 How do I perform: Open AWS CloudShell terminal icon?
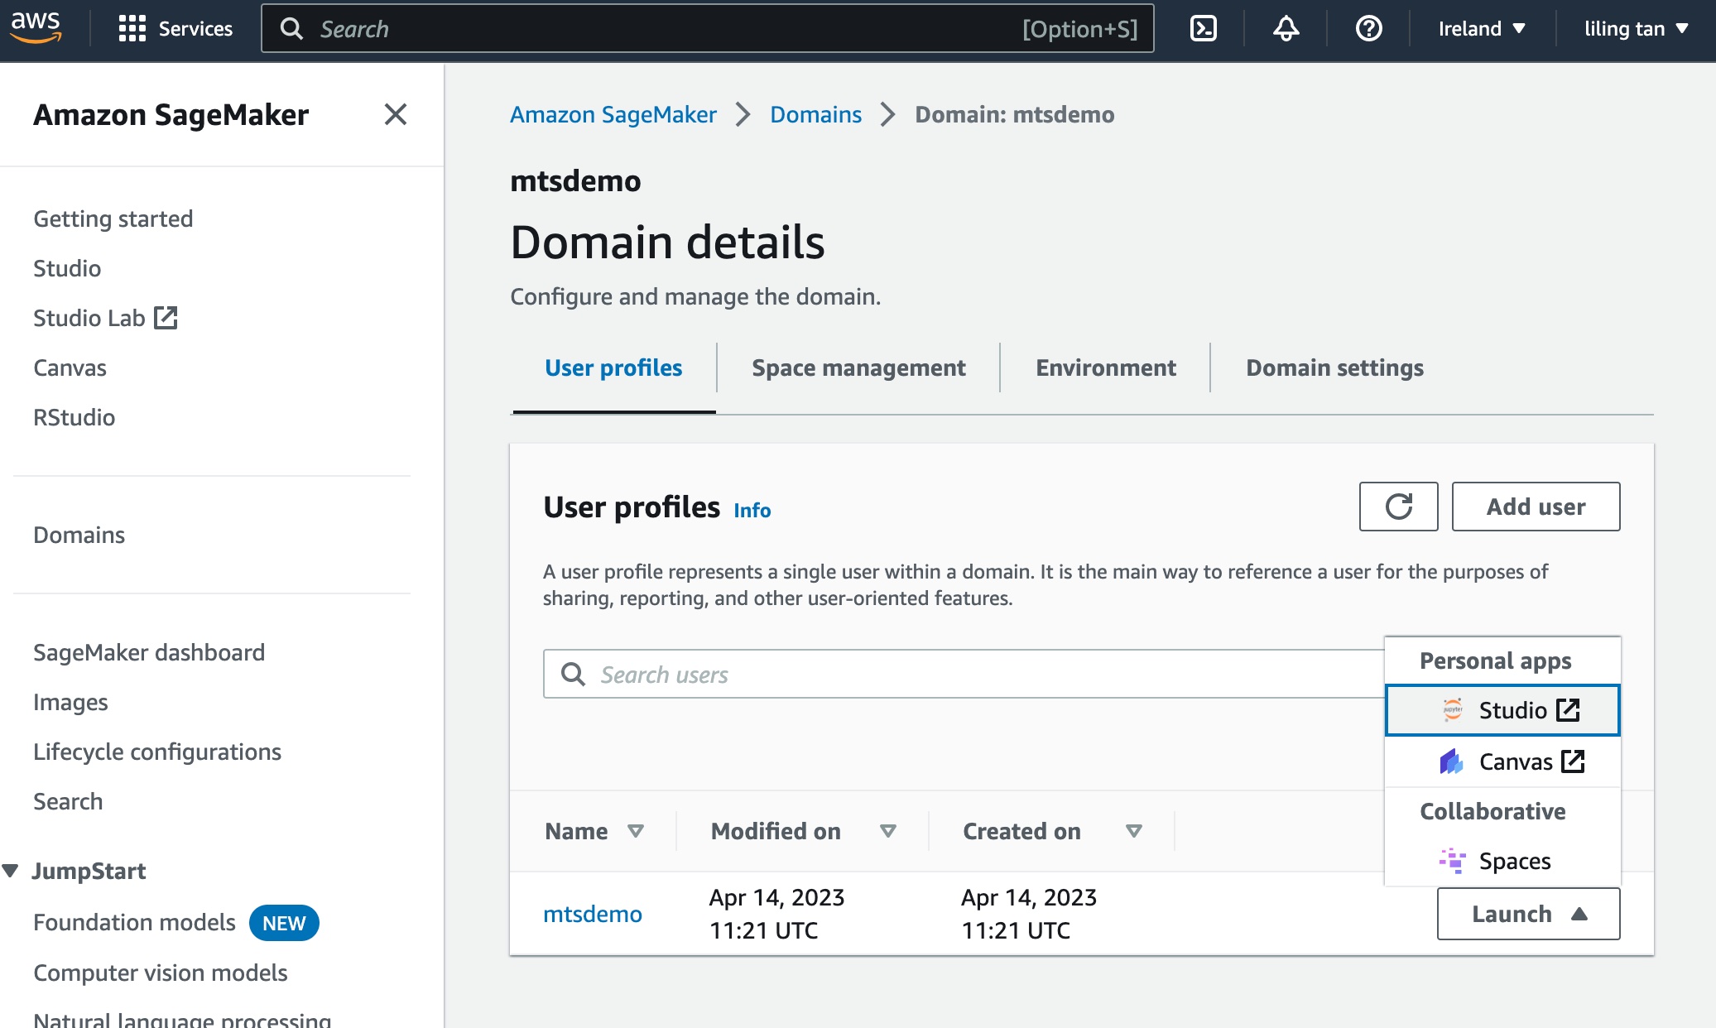(1203, 29)
